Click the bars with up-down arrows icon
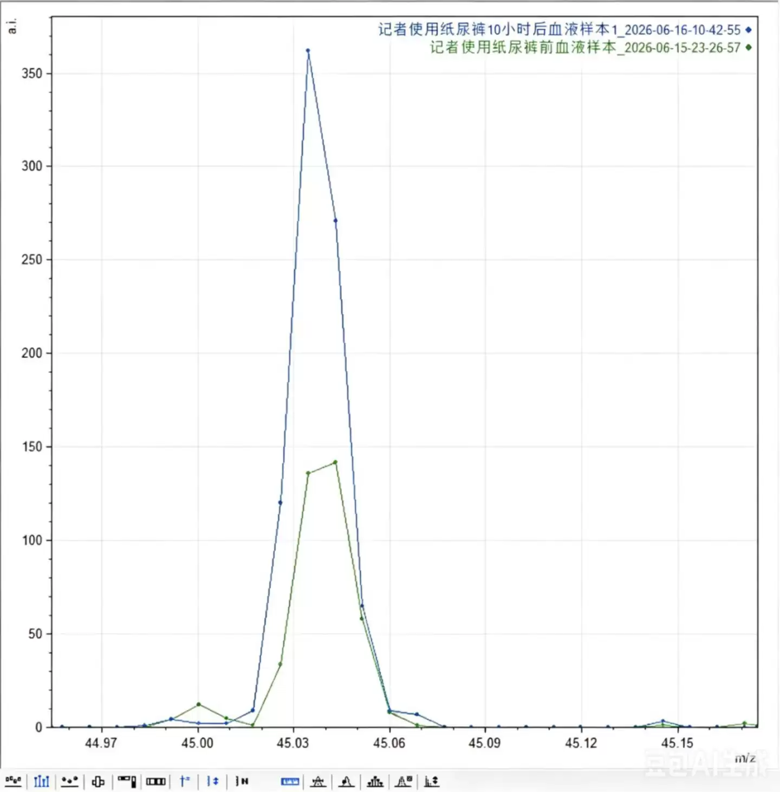Image resolution: width=780 pixels, height=792 pixels. click(432, 781)
